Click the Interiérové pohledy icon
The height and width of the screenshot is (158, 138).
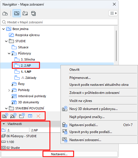(14, 96)
